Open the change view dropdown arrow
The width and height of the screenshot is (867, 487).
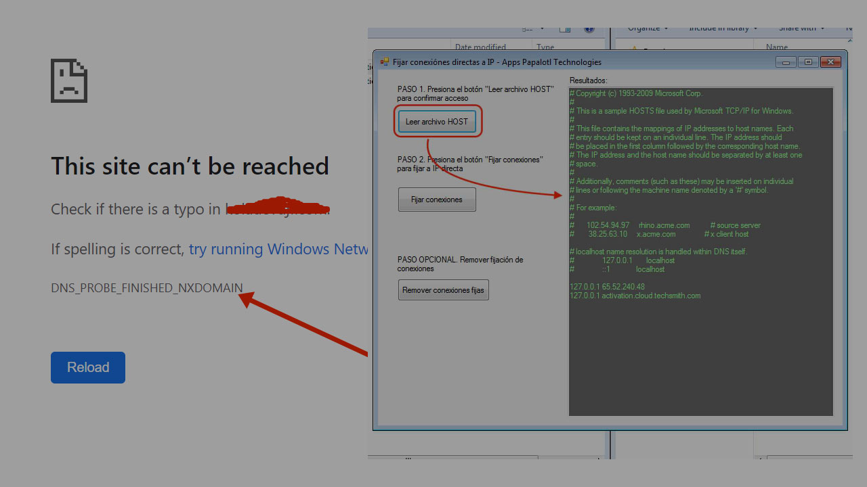pyautogui.click(x=543, y=29)
